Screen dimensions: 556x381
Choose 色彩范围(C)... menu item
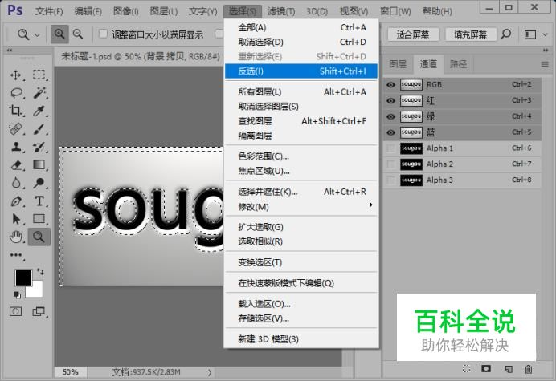click(301, 156)
